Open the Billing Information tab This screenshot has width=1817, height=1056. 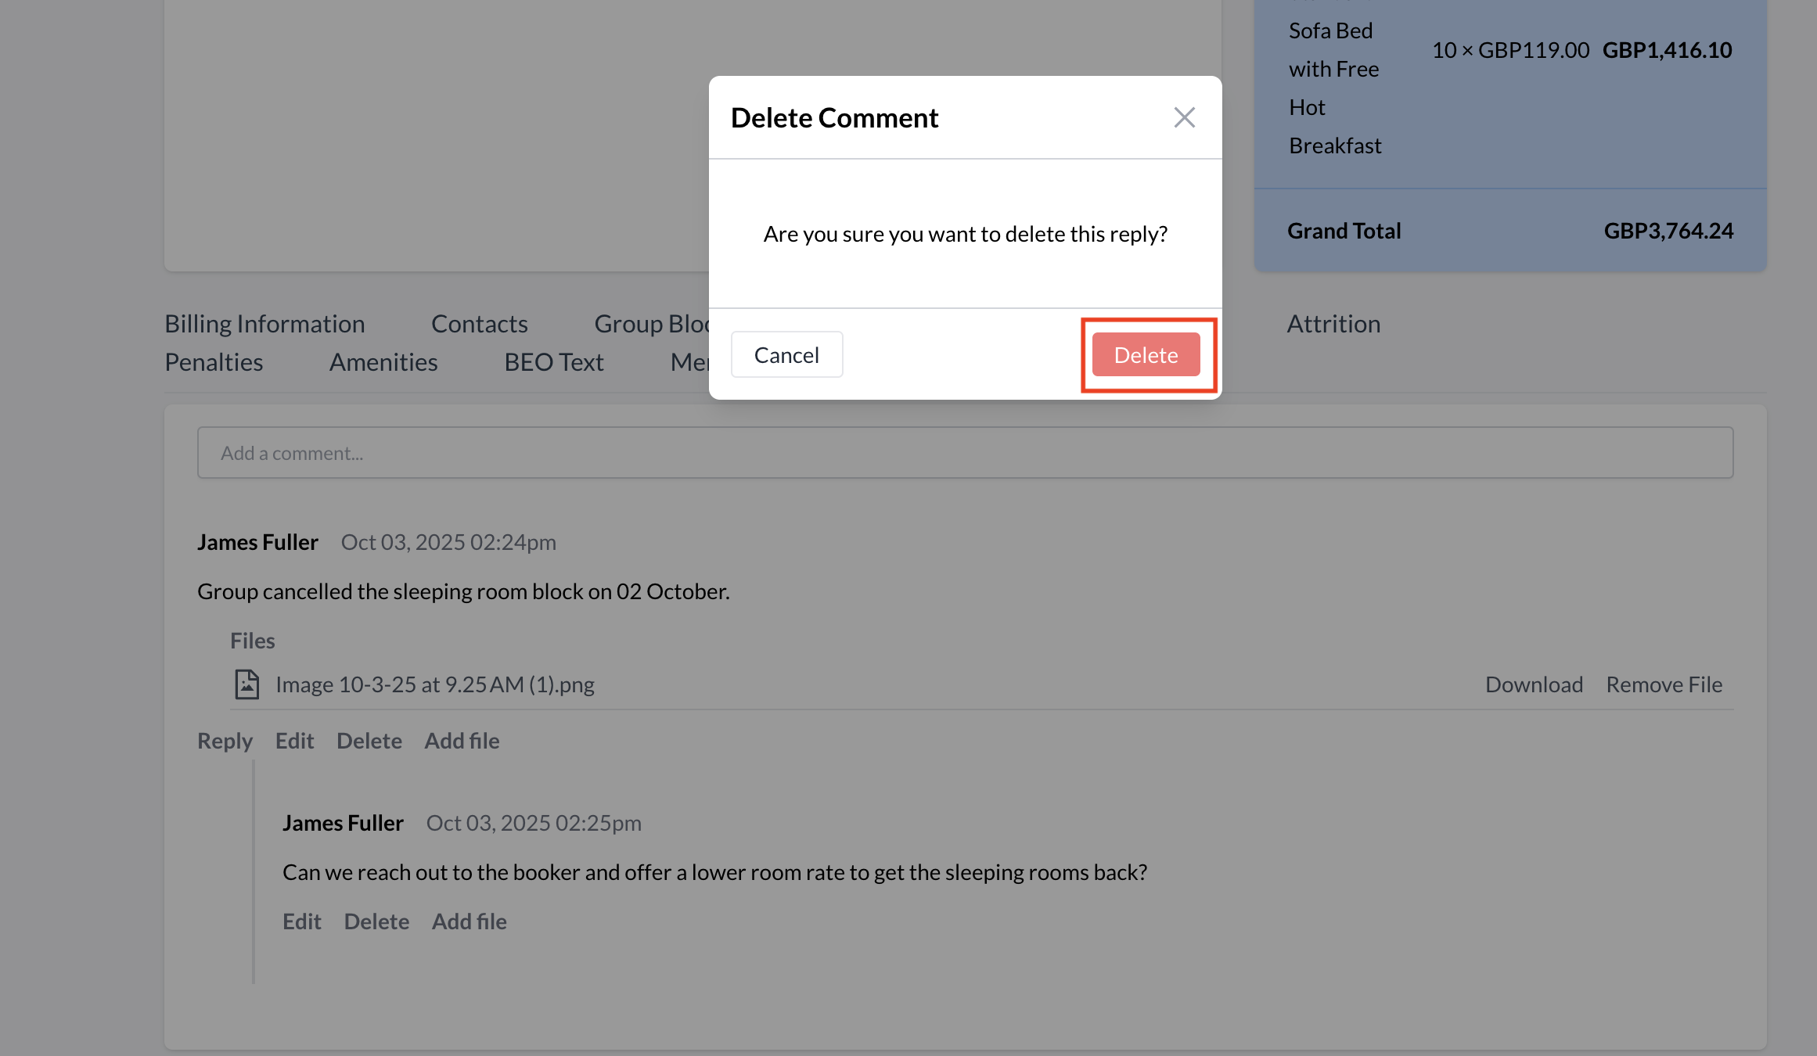[x=264, y=324]
